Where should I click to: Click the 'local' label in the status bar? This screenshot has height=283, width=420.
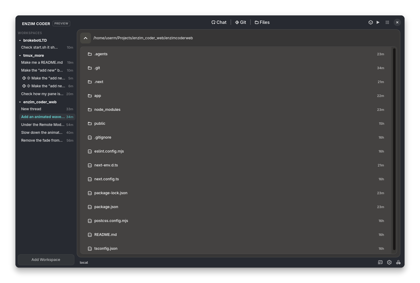click(84, 262)
